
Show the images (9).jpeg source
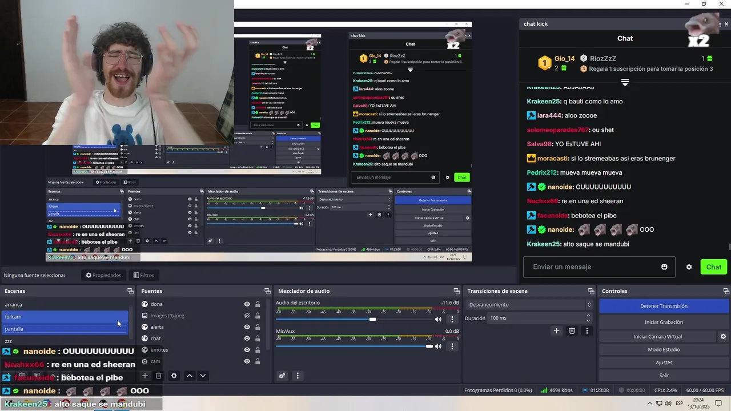pyautogui.click(x=247, y=316)
